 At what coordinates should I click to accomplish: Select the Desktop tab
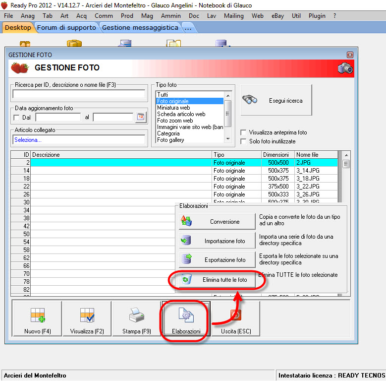(18, 27)
